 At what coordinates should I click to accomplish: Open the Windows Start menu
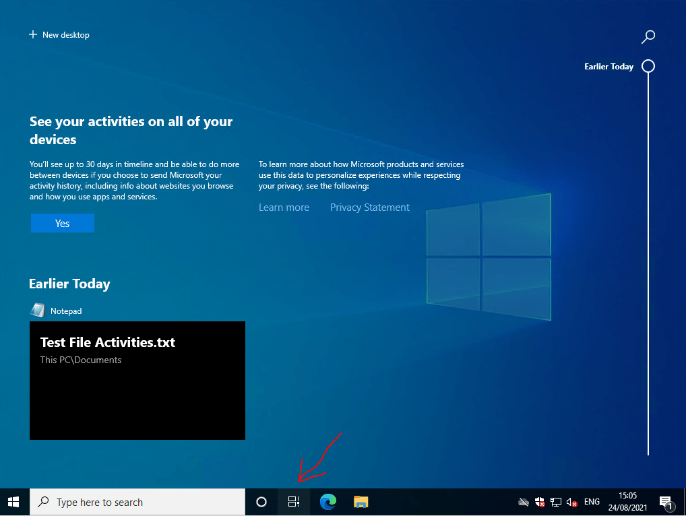pos(13,502)
